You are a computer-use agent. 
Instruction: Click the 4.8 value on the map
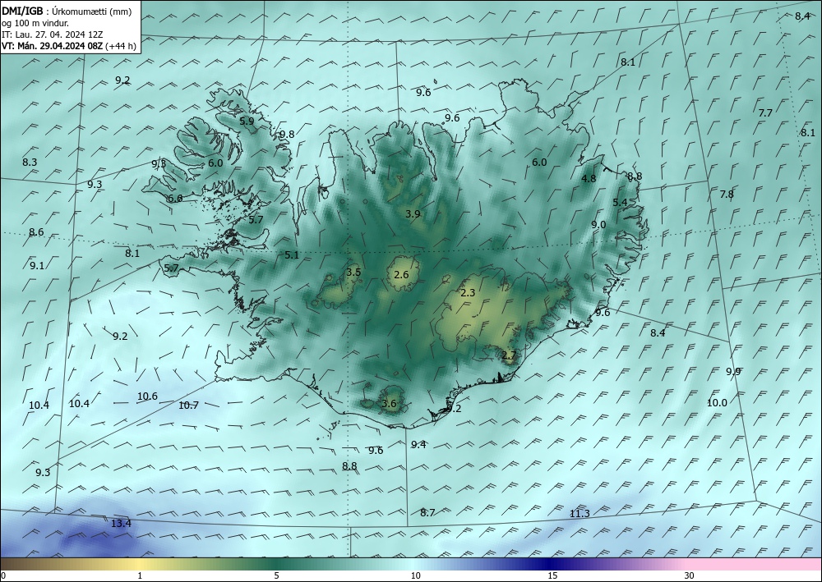tap(589, 178)
